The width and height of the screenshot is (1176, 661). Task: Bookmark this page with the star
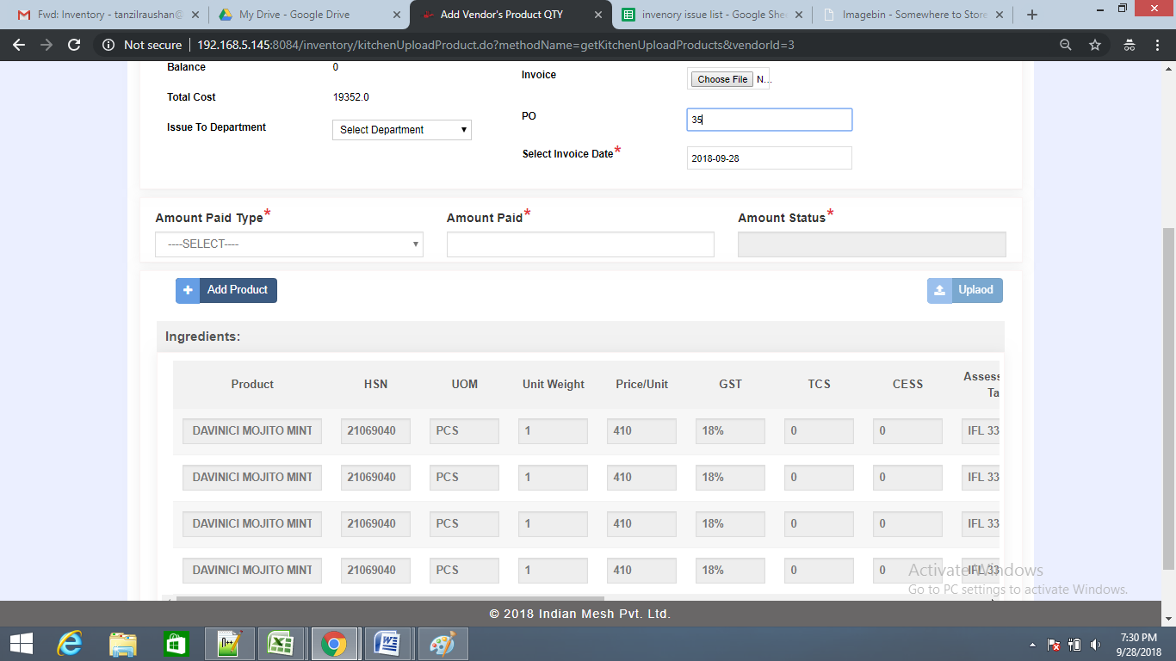tap(1095, 45)
